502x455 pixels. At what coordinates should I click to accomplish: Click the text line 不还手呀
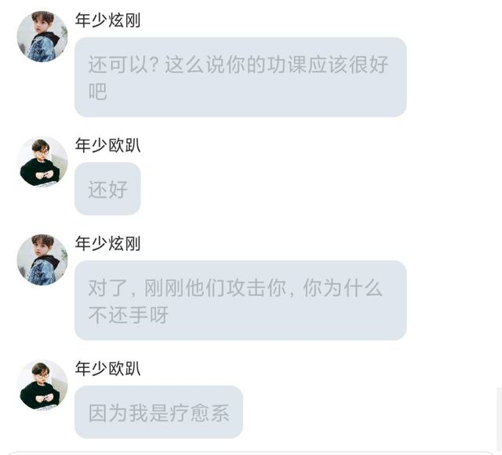(129, 315)
